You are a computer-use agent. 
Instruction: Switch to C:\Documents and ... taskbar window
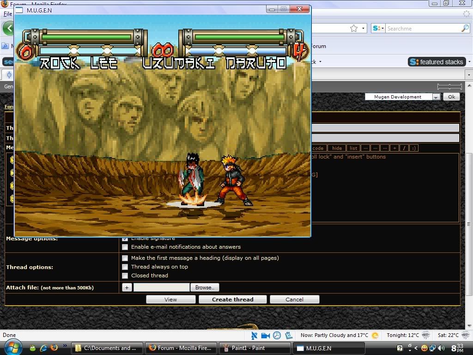coord(107,348)
